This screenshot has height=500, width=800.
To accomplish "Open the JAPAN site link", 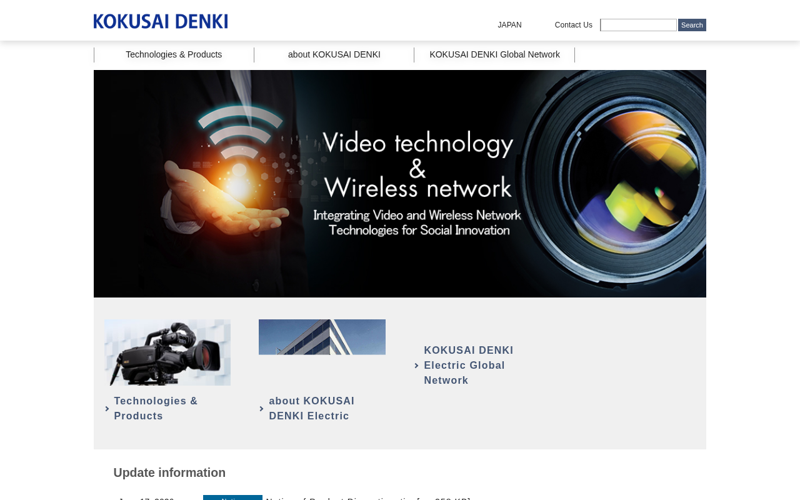I will pyautogui.click(x=509, y=25).
